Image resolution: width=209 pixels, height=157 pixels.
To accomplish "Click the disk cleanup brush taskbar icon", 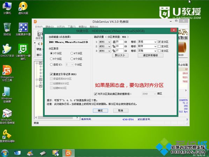I will pos(30,153).
